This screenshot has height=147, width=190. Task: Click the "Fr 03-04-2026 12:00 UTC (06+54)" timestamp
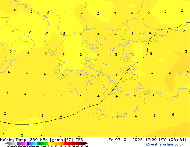[147, 140]
